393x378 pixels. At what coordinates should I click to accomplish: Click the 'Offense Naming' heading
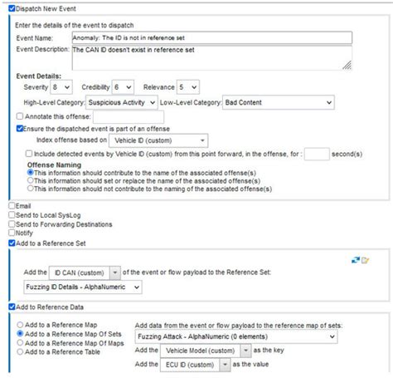pos(54,164)
